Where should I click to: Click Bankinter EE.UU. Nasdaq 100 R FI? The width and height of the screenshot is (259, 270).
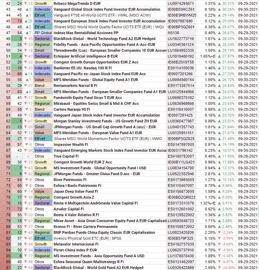82,68
